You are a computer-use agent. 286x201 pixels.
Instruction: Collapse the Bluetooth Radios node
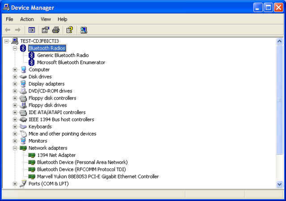15,48
